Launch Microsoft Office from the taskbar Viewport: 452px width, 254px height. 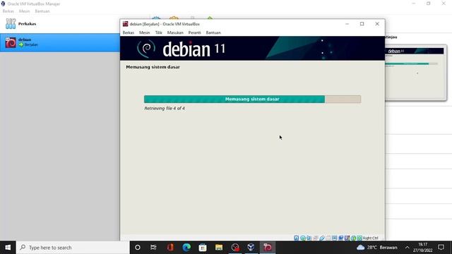[x=170, y=248]
